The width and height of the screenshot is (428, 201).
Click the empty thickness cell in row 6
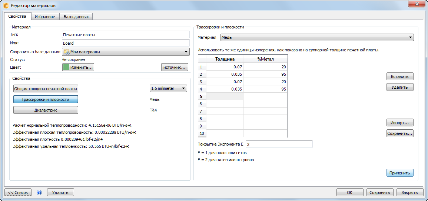(x=225, y=103)
